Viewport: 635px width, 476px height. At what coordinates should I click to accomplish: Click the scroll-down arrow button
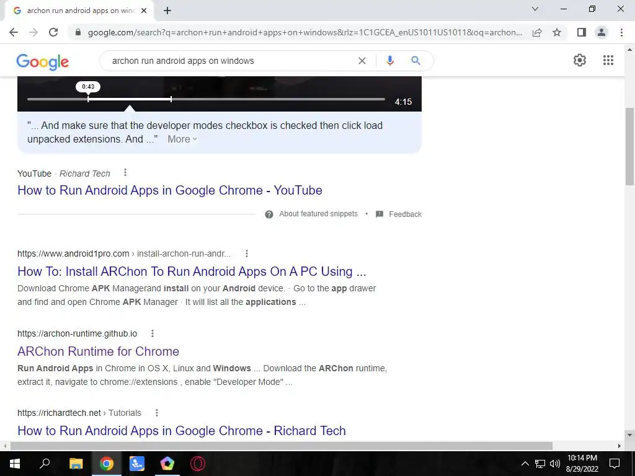pos(629,435)
